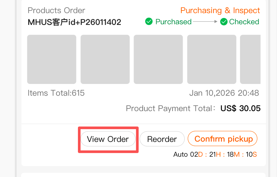The width and height of the screenshot is (277, 177).
Task: Click the View Order button
Action: coord(108,139)
